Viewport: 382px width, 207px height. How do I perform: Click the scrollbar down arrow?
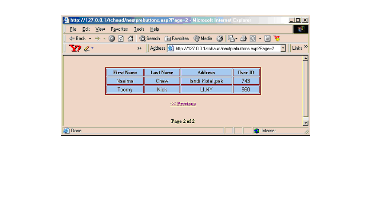tap(305, 123)
